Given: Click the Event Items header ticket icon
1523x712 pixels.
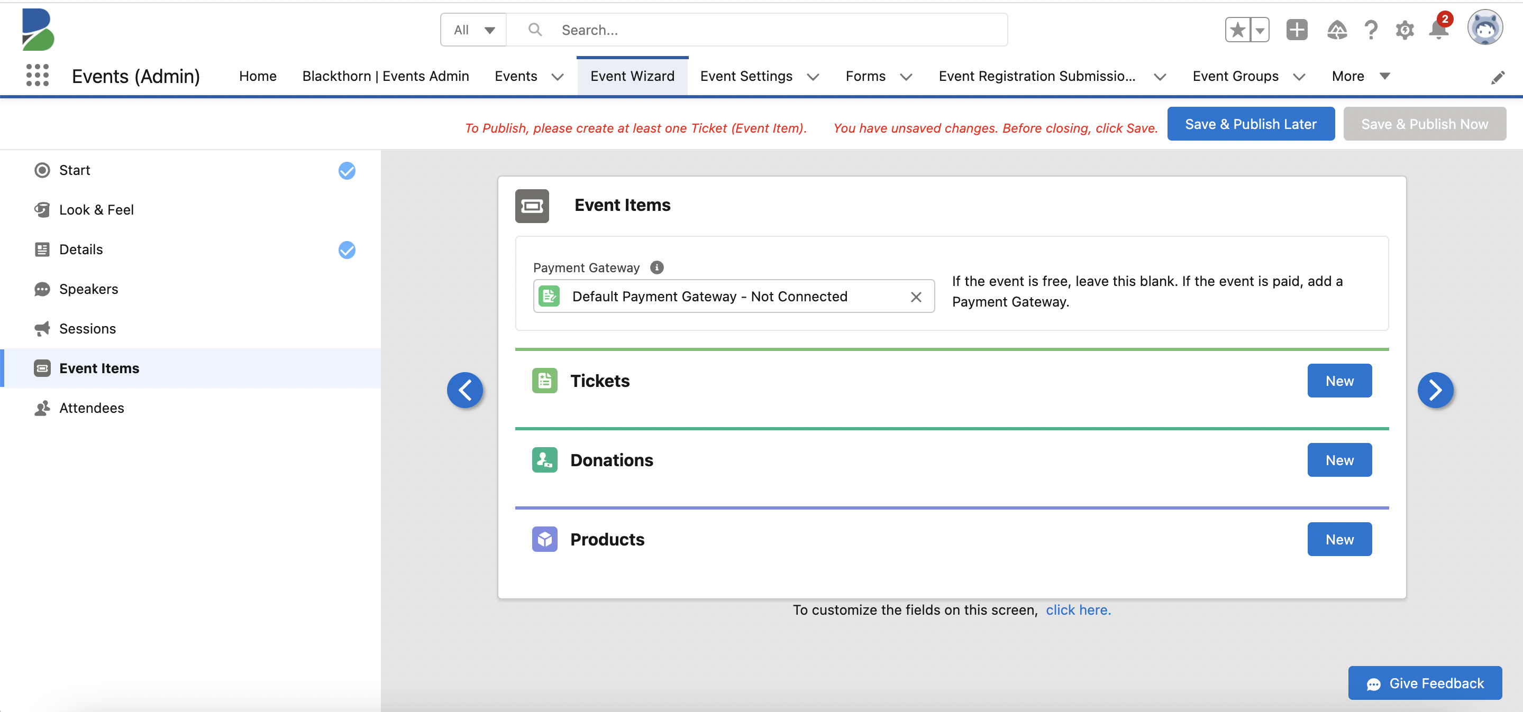Looking at the screenshot, I should pyautogui.click(x=532, y=206).
